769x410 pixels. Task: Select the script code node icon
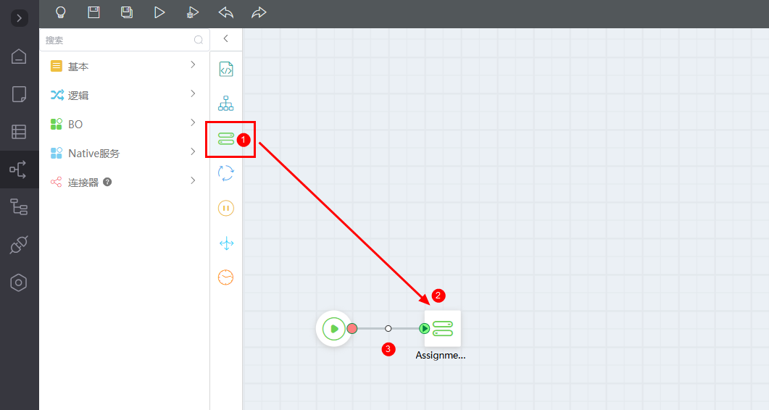[x=226, y=70]
